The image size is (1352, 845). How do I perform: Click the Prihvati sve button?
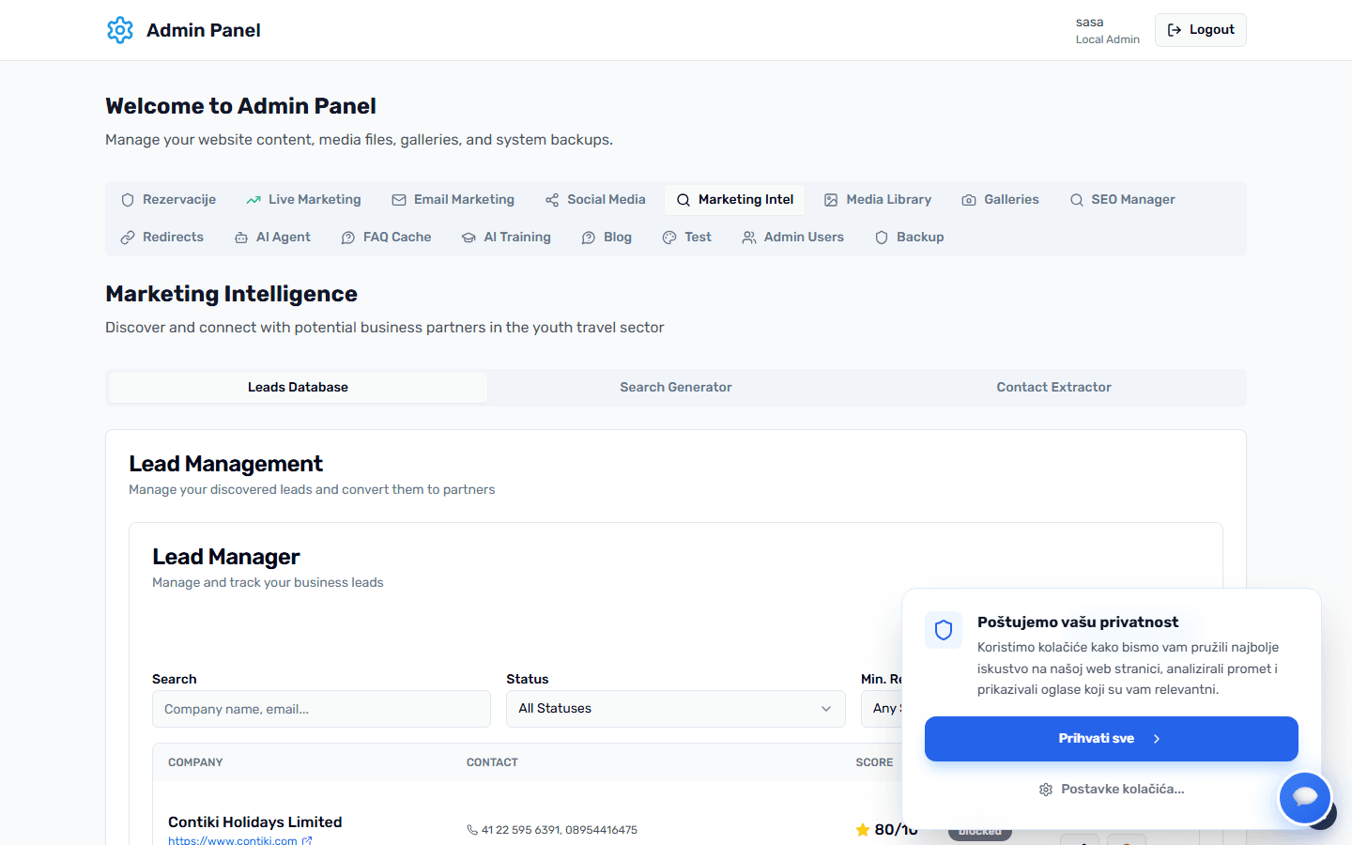click(1112, 739)
